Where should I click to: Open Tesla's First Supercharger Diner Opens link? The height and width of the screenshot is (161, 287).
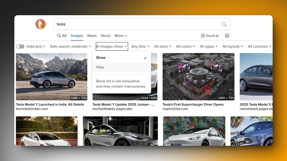point(193,104)
